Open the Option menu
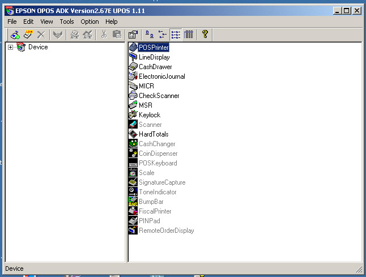Viewport: 366px width, 277px height. tap(90, 22)
